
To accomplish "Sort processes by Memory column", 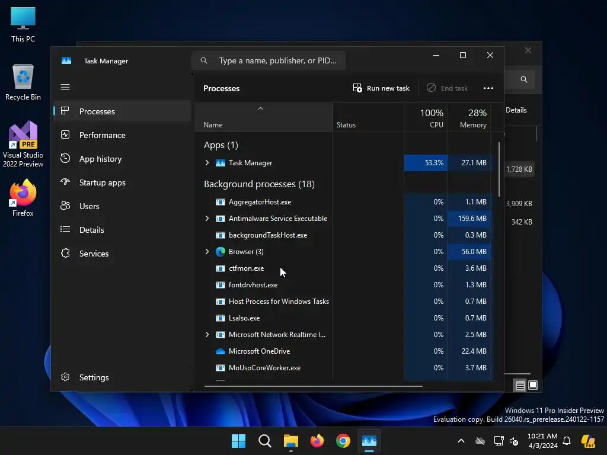I will (469, 118).
